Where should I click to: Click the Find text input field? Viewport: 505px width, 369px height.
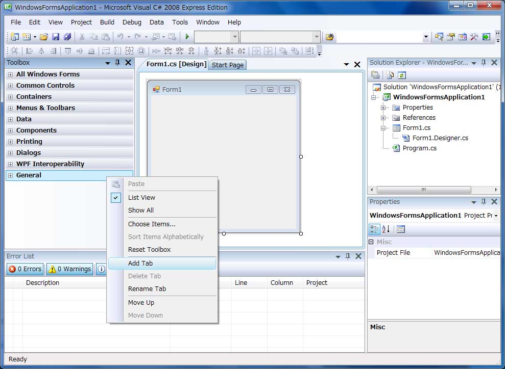tap(379, 37)
